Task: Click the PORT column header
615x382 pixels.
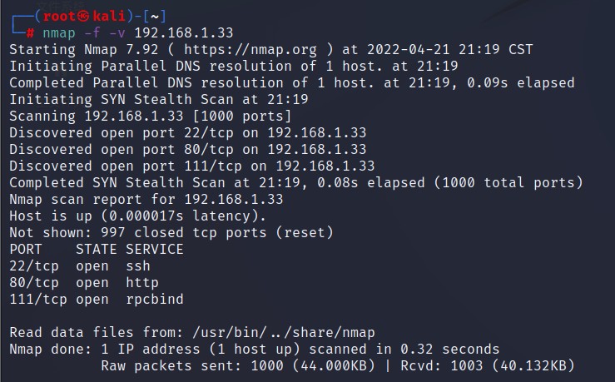Action: coord(26,250)
